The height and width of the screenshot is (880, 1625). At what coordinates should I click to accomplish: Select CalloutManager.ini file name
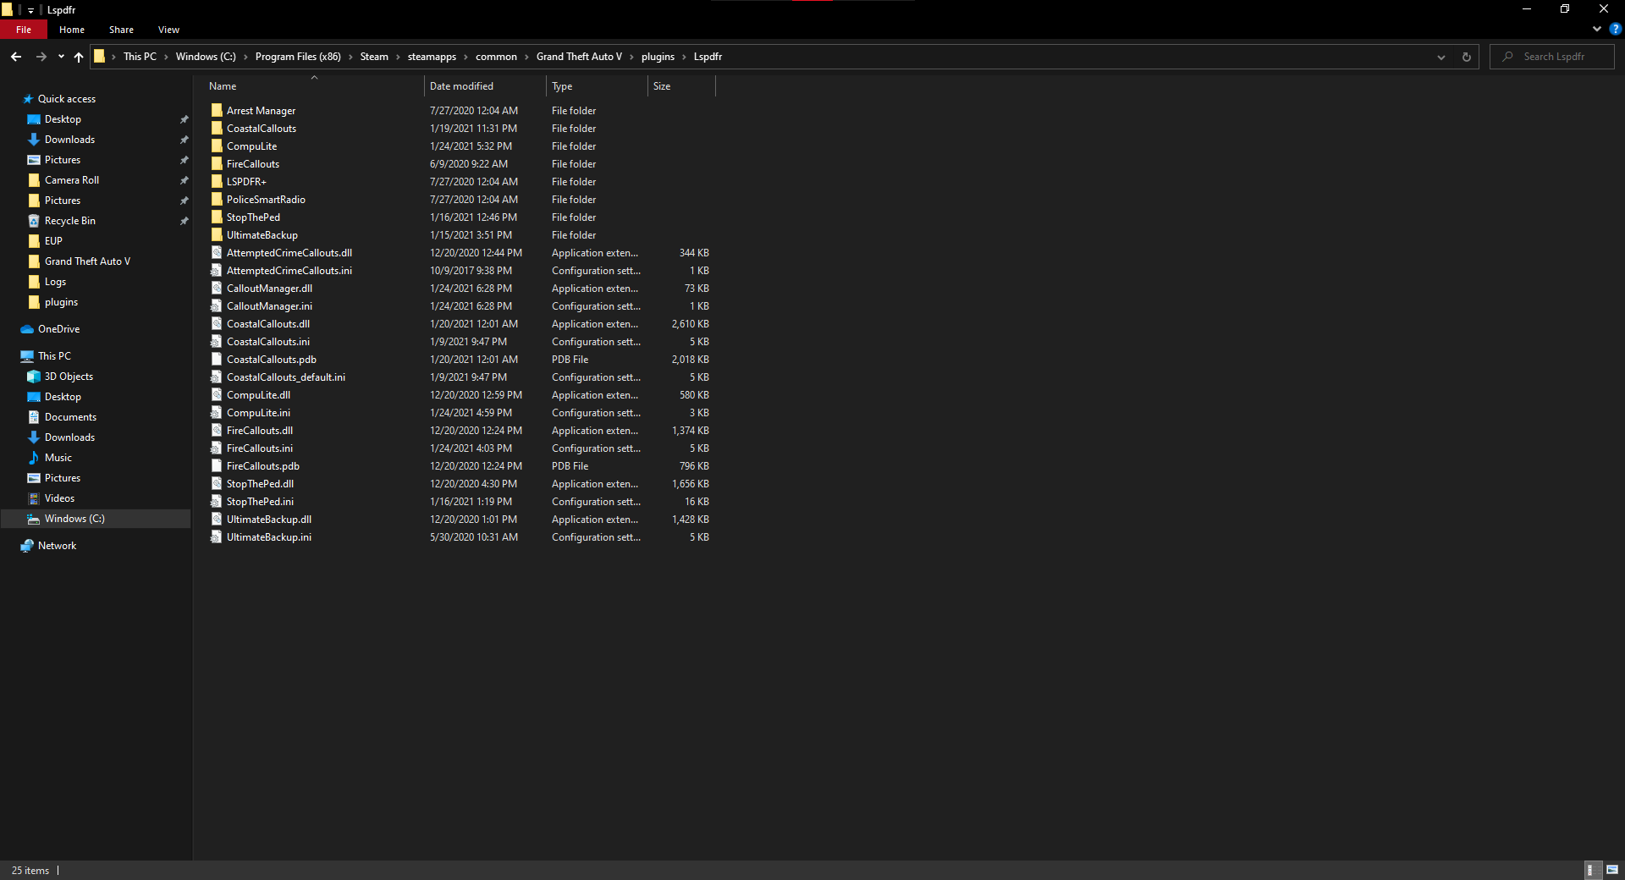click(269, 306)
